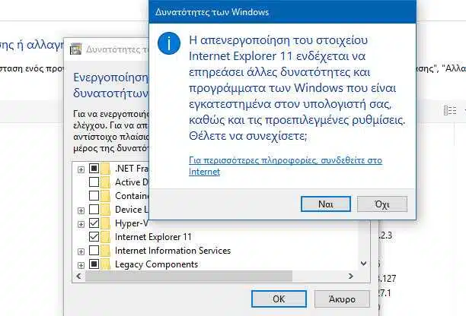Click the folder icon beside Internet Explorer 11
Screen dimensions: 466x316
106,237
